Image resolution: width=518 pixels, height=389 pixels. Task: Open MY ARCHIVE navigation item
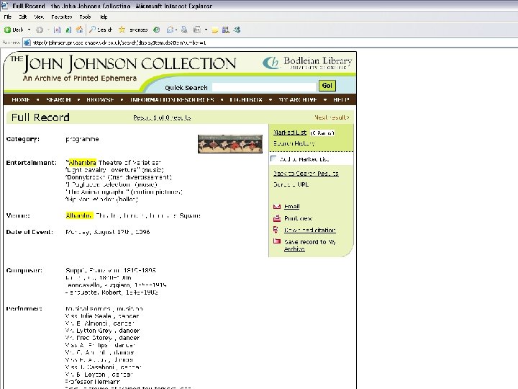coord(298,99)
